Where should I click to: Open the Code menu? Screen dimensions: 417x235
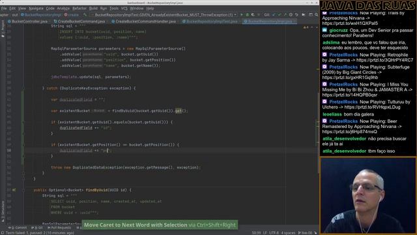(x=50, y=8)
